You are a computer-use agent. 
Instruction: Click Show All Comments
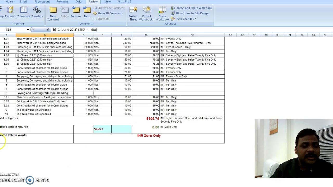pos(108,13)
